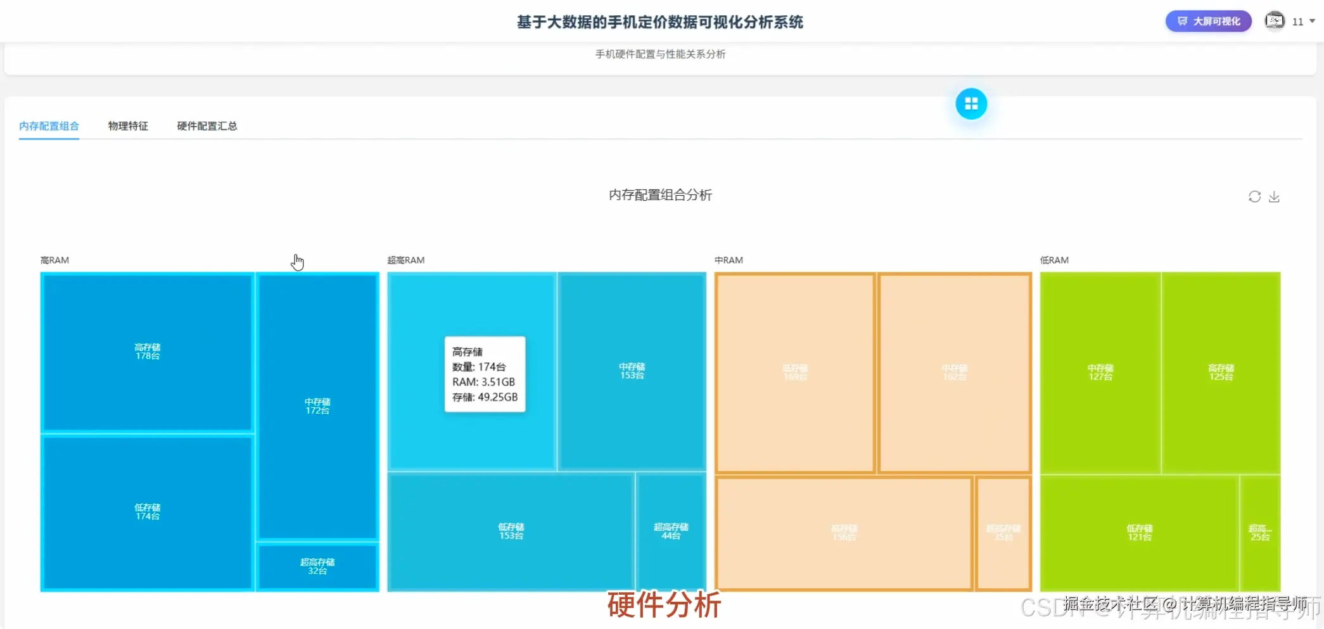The image size is (1324, 629).
Task: Select the 中存储 162台 orange block
Action: pos(955,372)
